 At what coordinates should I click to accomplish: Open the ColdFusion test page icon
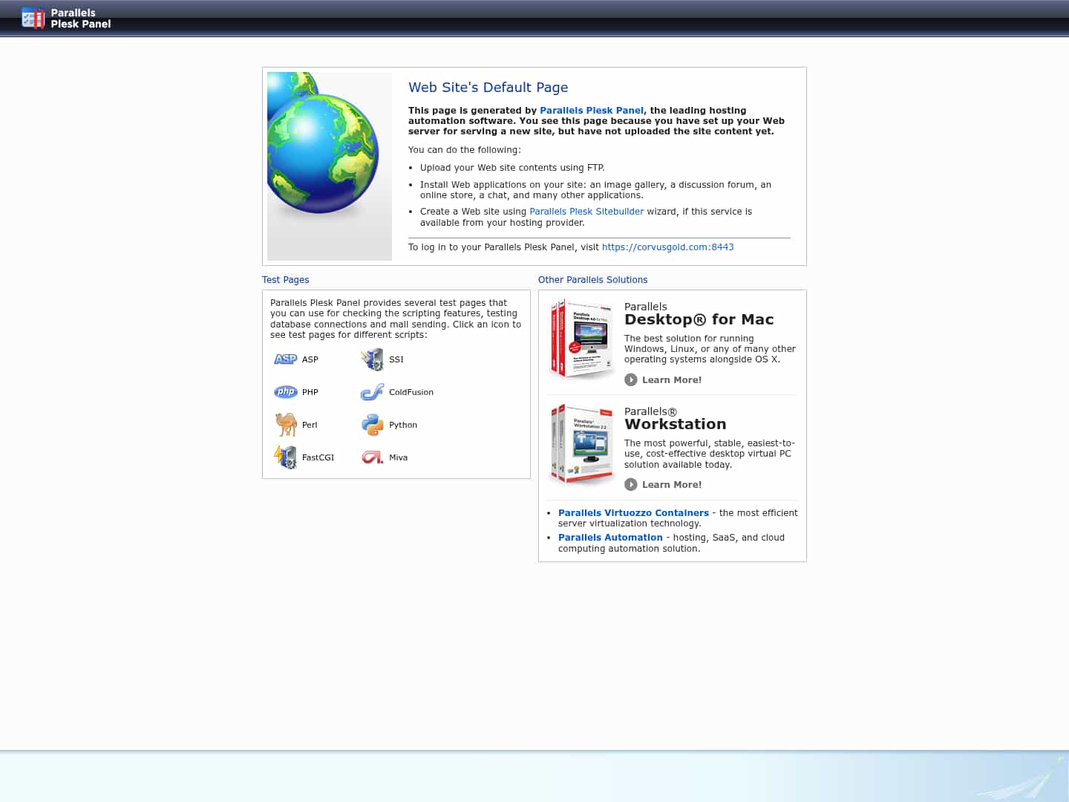tap(372, 391)
